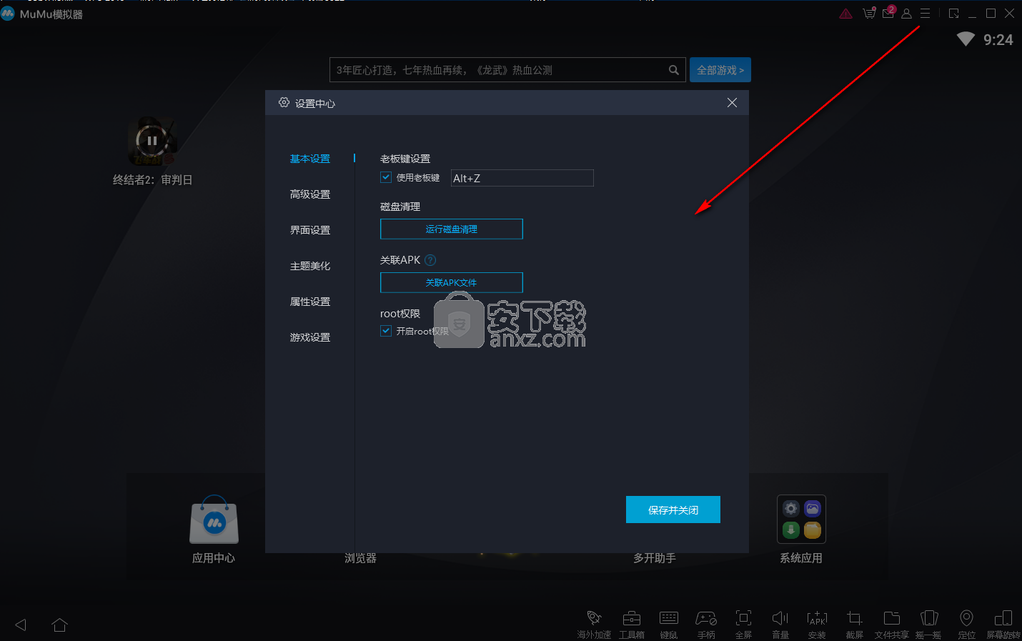Click the 音量 volume icon

(780, 618)
